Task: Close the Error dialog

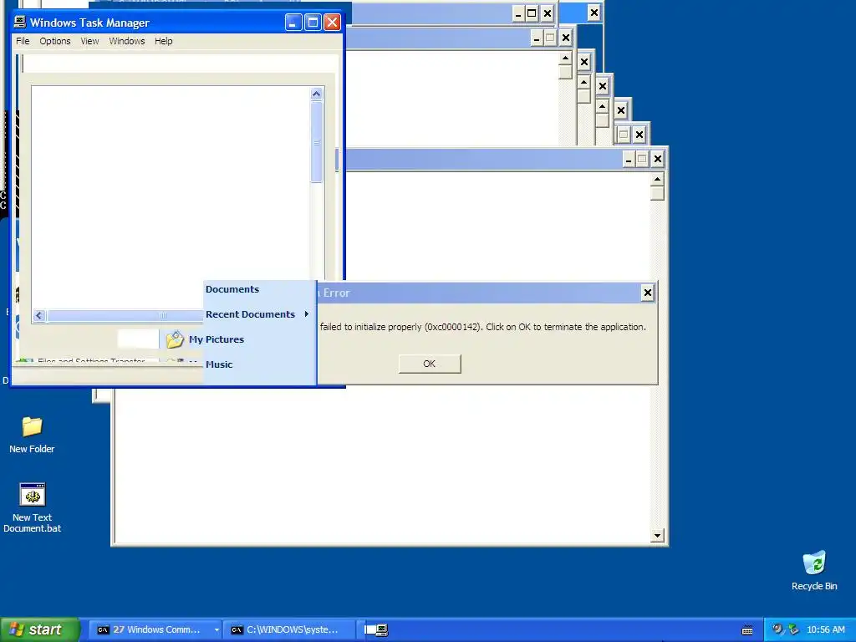Action: 648,293
